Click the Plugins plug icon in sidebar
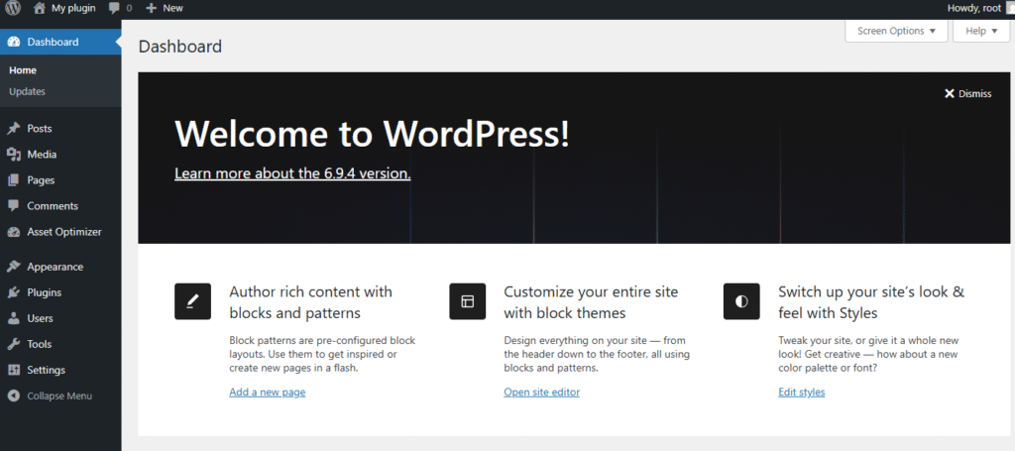The image size is (1015, 451). pyautogui.click(x=13, y=292)
